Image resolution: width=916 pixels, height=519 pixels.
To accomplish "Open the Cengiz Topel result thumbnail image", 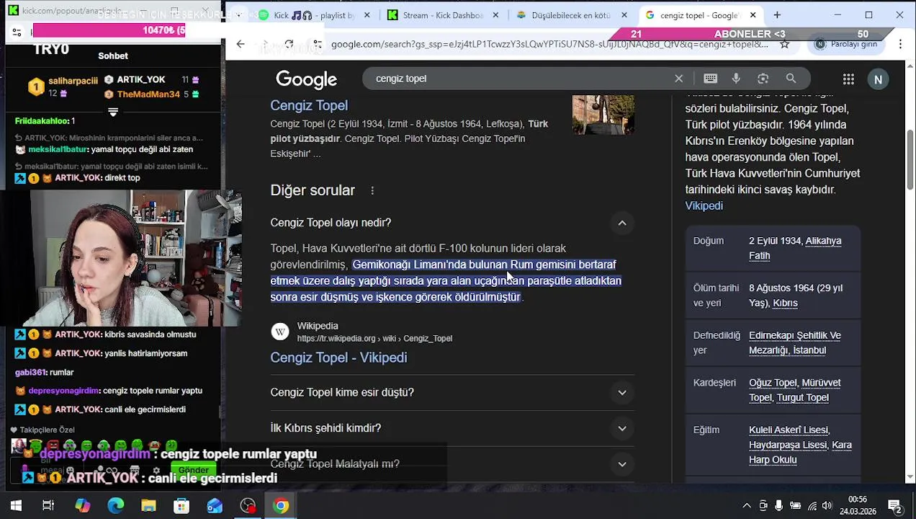I will pos(603,115).
